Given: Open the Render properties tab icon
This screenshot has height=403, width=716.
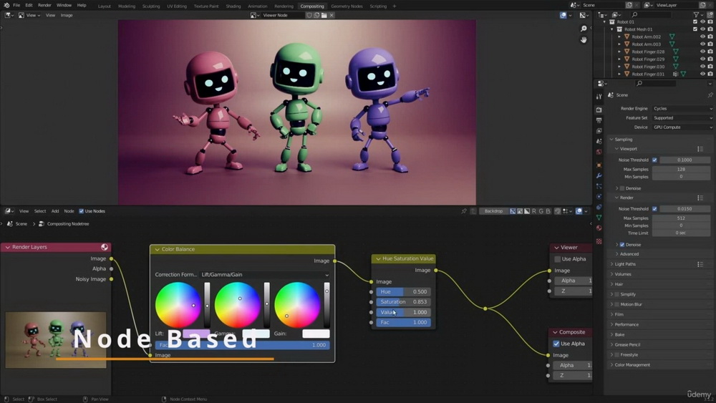Looking at the screenshot, I should coord(599,110).
